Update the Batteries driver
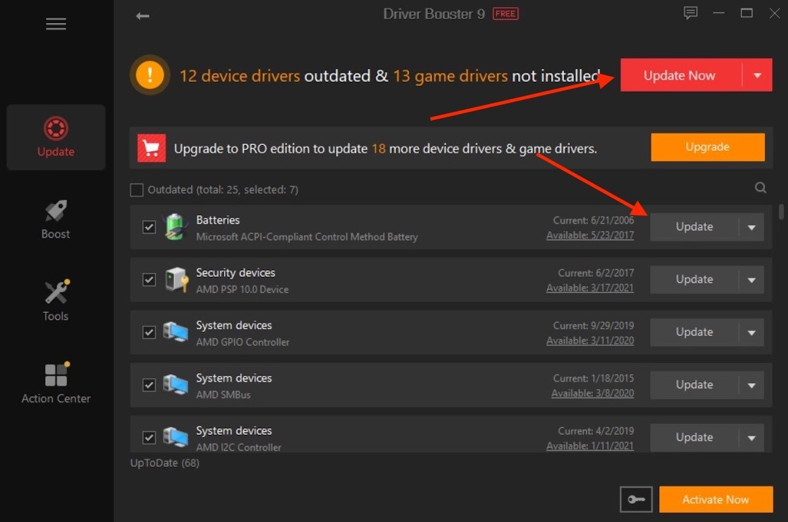Screen dimensions: 788x522 coord(695,227)
